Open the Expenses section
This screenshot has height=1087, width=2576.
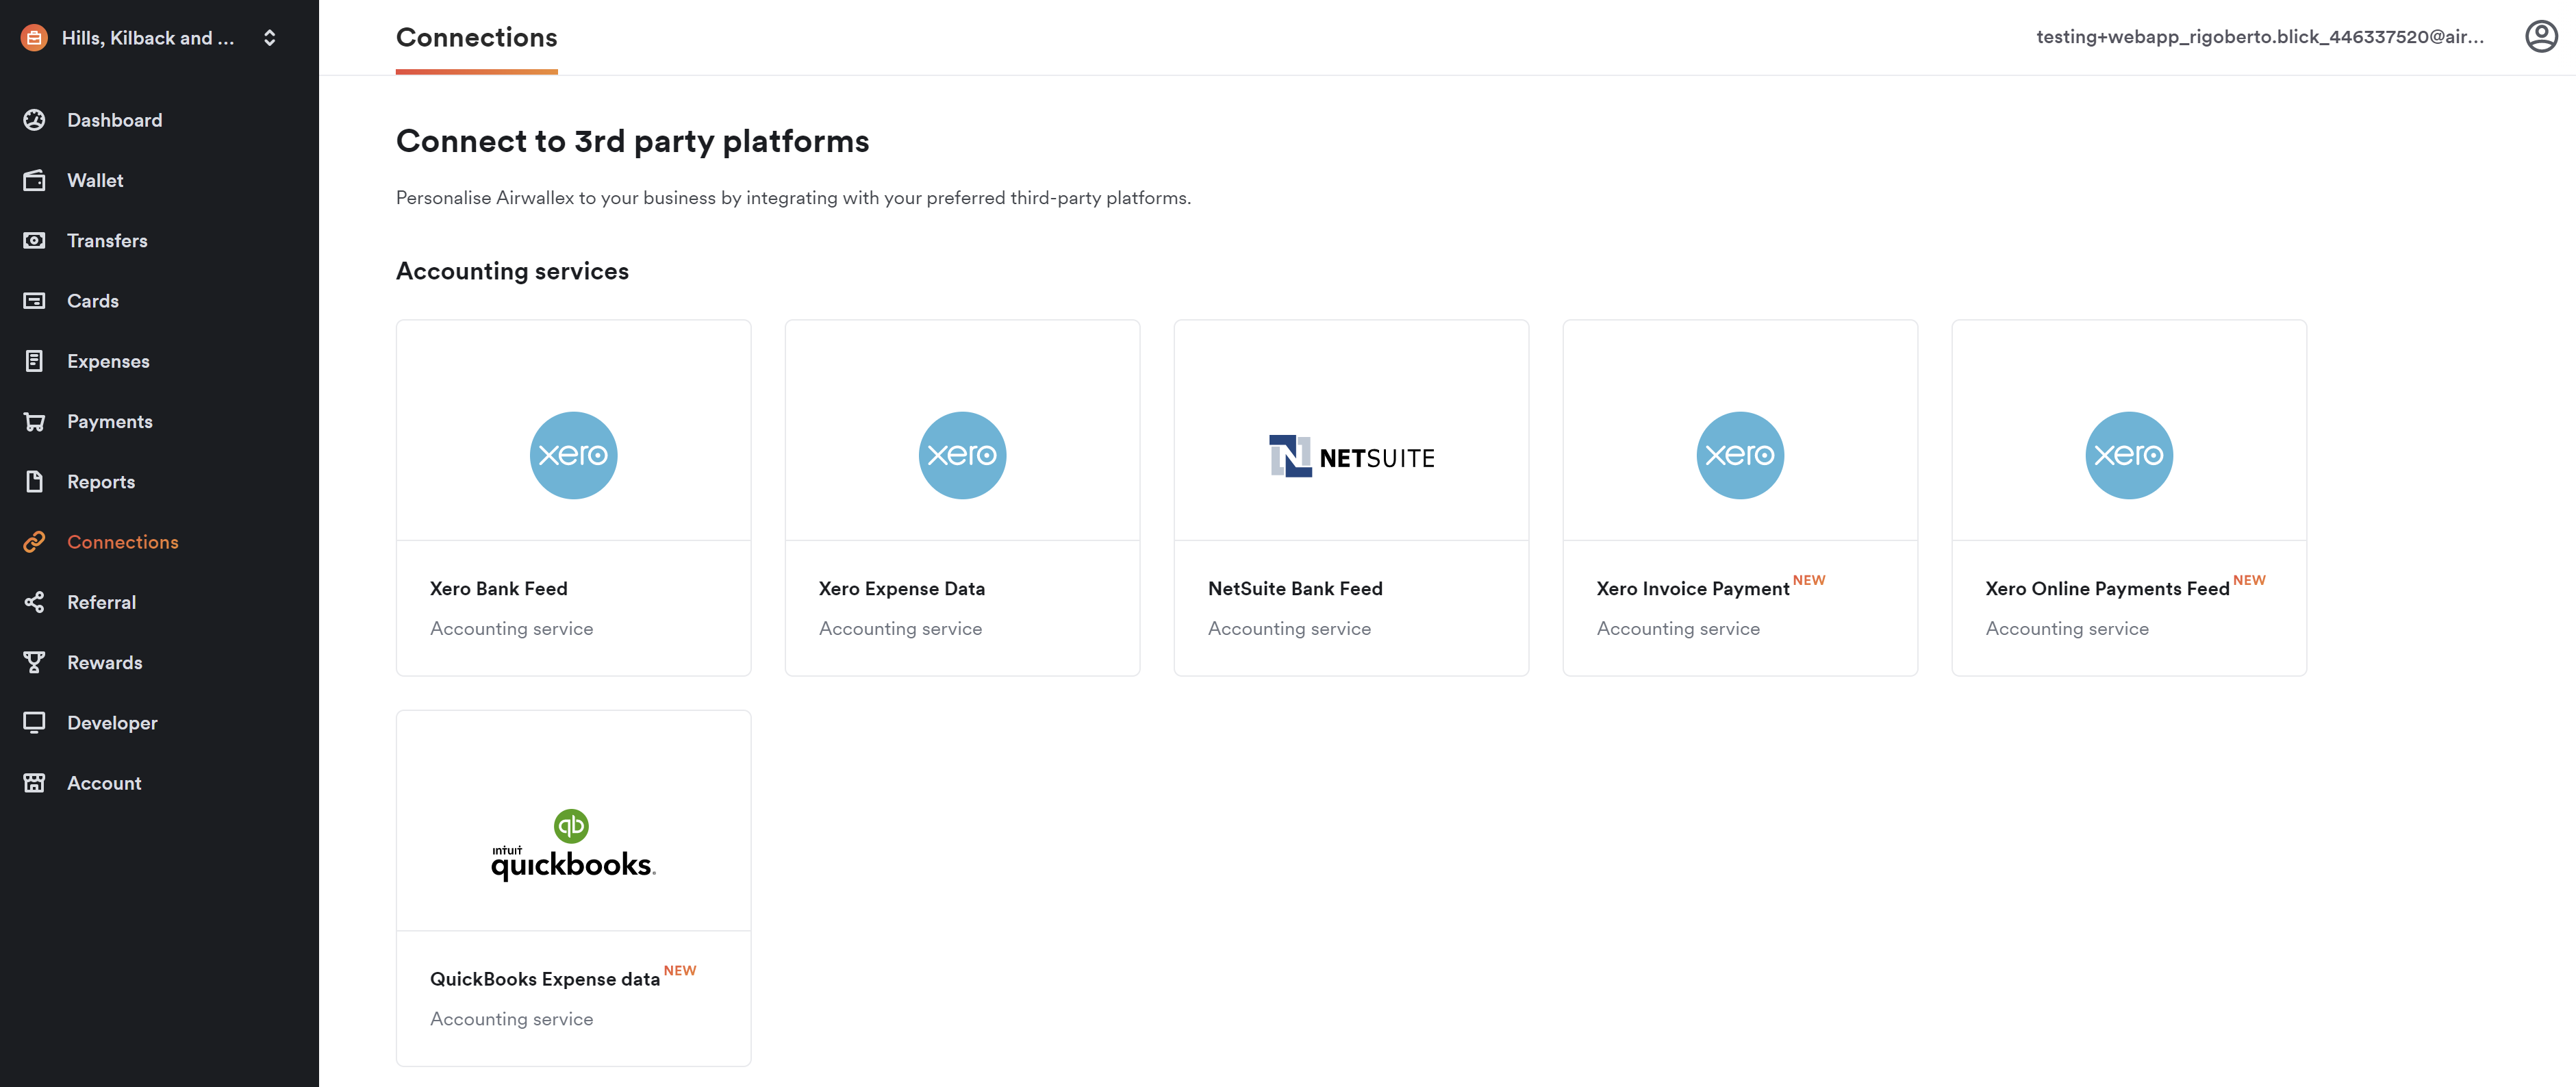[108, 361]
